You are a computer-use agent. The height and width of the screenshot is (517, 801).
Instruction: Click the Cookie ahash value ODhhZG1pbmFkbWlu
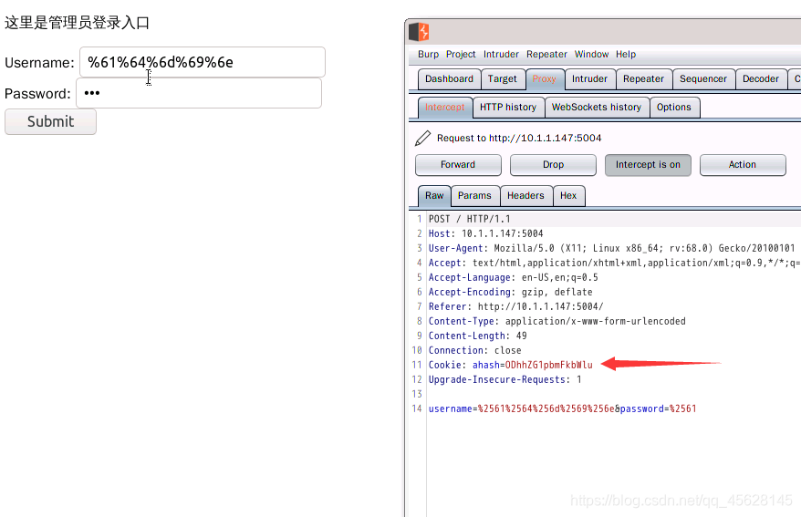tap(548, 365)
